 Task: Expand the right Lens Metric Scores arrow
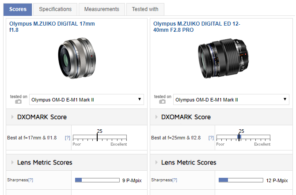pos(156,163)
